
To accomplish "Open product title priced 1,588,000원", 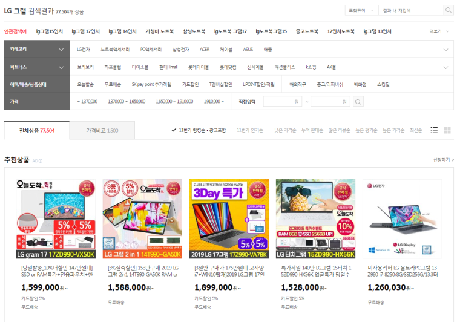I will [143, 271].
